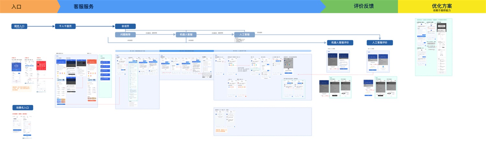Click the 千人千面页 flow node

click(65, 26)
